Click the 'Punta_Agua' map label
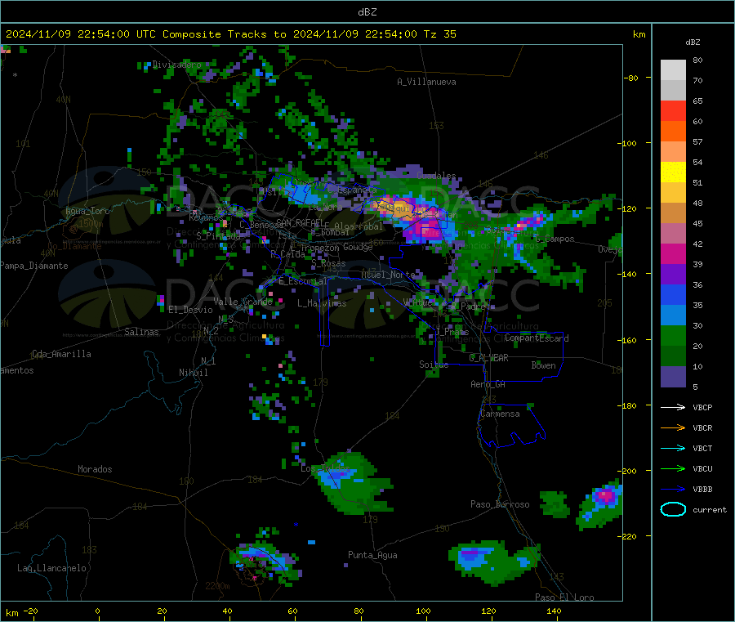 point(372,555)
